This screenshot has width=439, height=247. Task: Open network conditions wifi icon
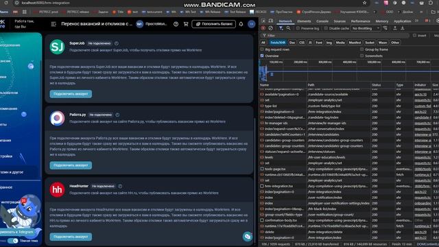pyautogui.click(x=385, y=28)
